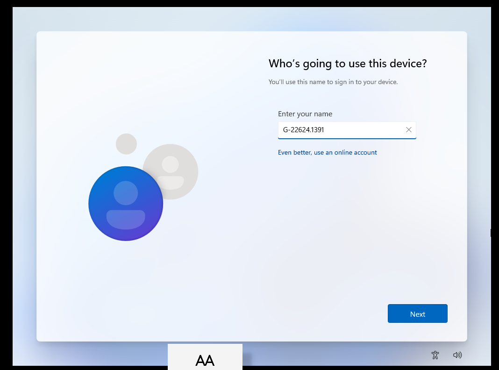Clear the name field with the X
The image size is (499, 370).
point(409,130)
